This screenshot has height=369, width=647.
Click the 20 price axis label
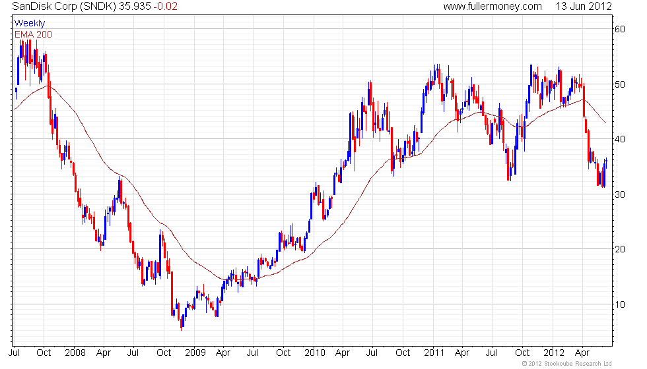[620, 249]
